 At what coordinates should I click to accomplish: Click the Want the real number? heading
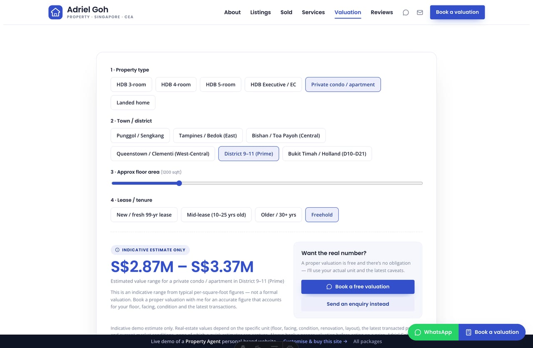[x=334, y=253]
